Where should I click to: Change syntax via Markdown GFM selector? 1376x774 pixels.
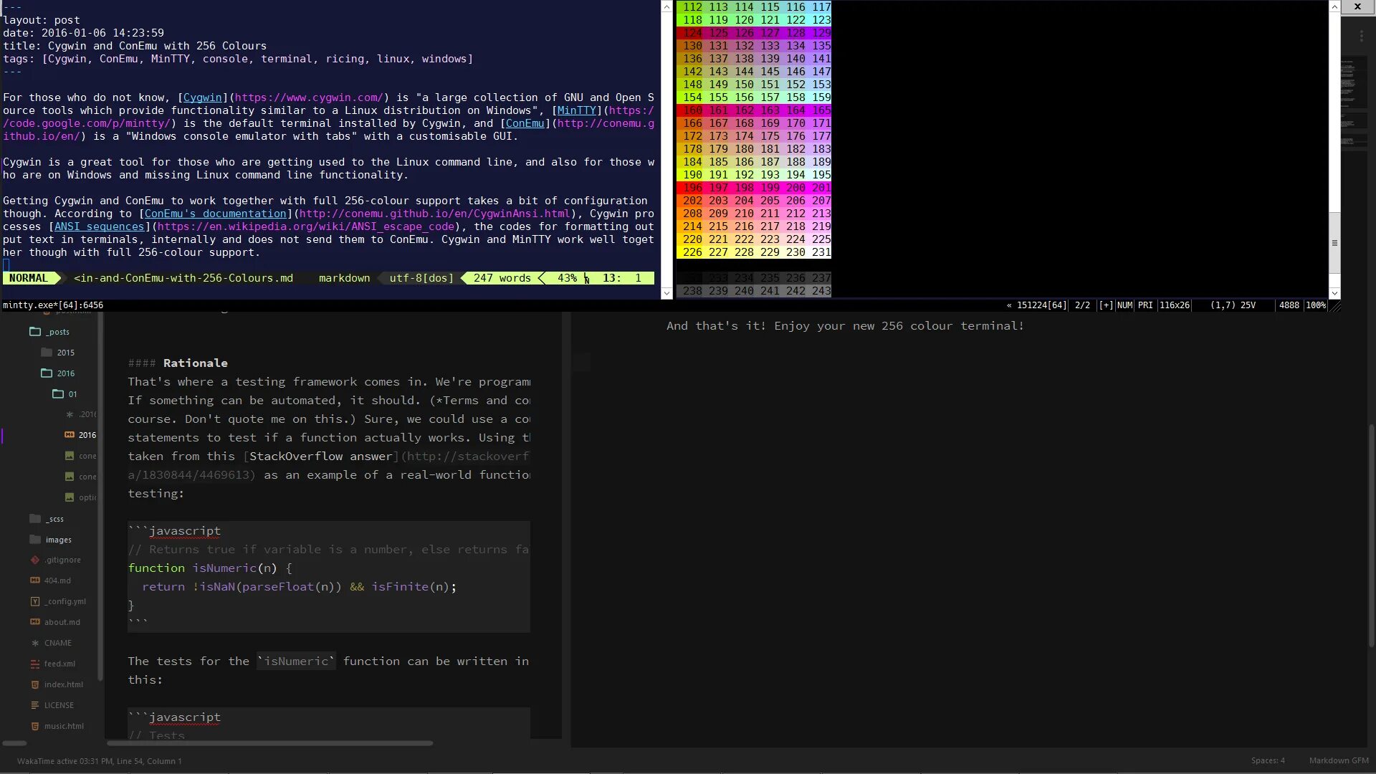[1339, 761]
